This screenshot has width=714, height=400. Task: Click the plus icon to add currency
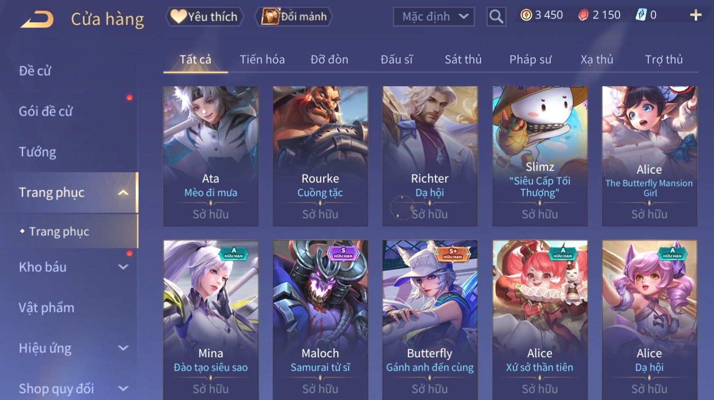(x=695, y=15)
